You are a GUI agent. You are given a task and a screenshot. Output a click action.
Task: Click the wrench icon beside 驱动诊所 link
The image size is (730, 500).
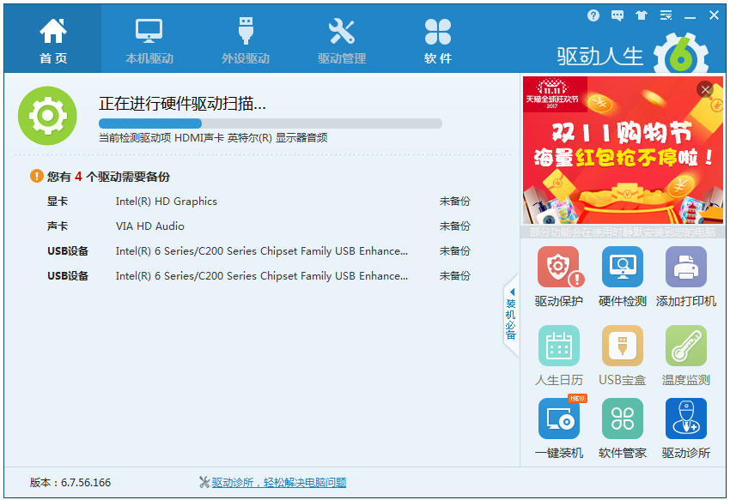tap(204, 482)
